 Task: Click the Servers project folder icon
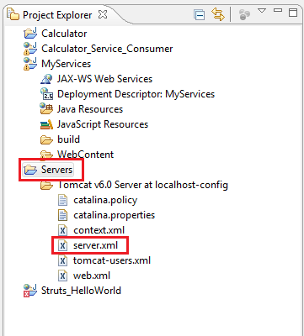[x=30, y=170]
